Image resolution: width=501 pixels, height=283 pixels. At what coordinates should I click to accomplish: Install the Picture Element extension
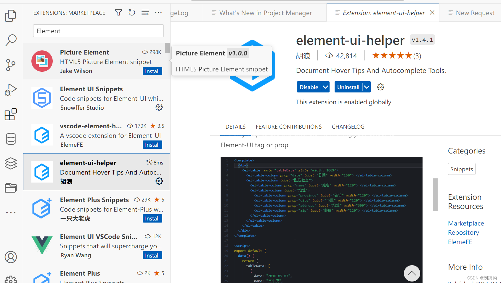[152, 71]
